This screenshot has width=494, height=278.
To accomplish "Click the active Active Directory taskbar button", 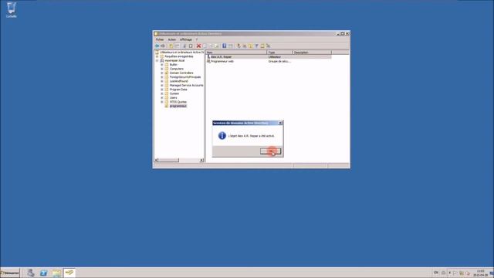I will click(x=69, y=273).
